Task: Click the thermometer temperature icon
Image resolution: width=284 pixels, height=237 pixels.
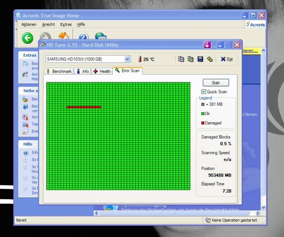Action: point(139,59)
